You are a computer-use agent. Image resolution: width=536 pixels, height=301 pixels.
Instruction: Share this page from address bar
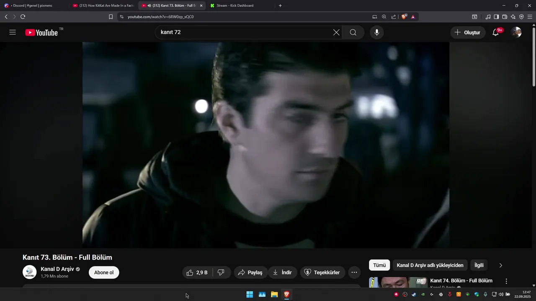click(x=394, y=17)
